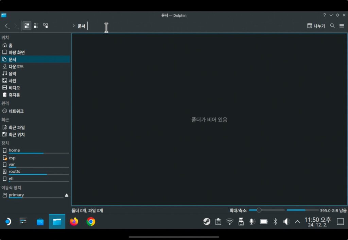Click the Dolphin help question mark button
Screen dimensions: 348x240
pyautogui.click(x=325, y=15)
